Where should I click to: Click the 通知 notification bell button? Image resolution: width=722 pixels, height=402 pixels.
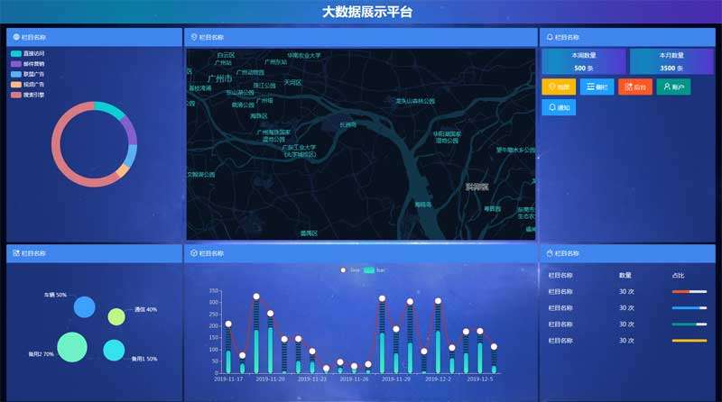tap(559, 106)
